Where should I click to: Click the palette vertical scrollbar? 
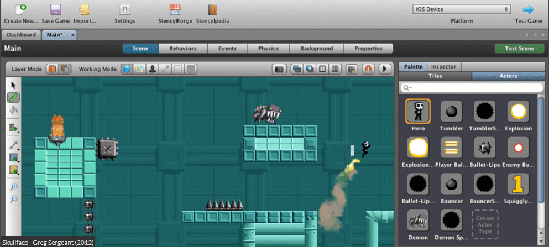(x=541, y=150)
